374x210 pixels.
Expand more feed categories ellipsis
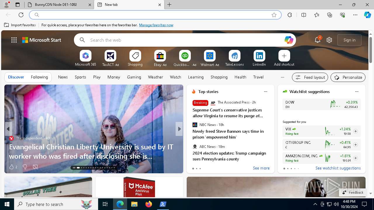coord(282,77)
